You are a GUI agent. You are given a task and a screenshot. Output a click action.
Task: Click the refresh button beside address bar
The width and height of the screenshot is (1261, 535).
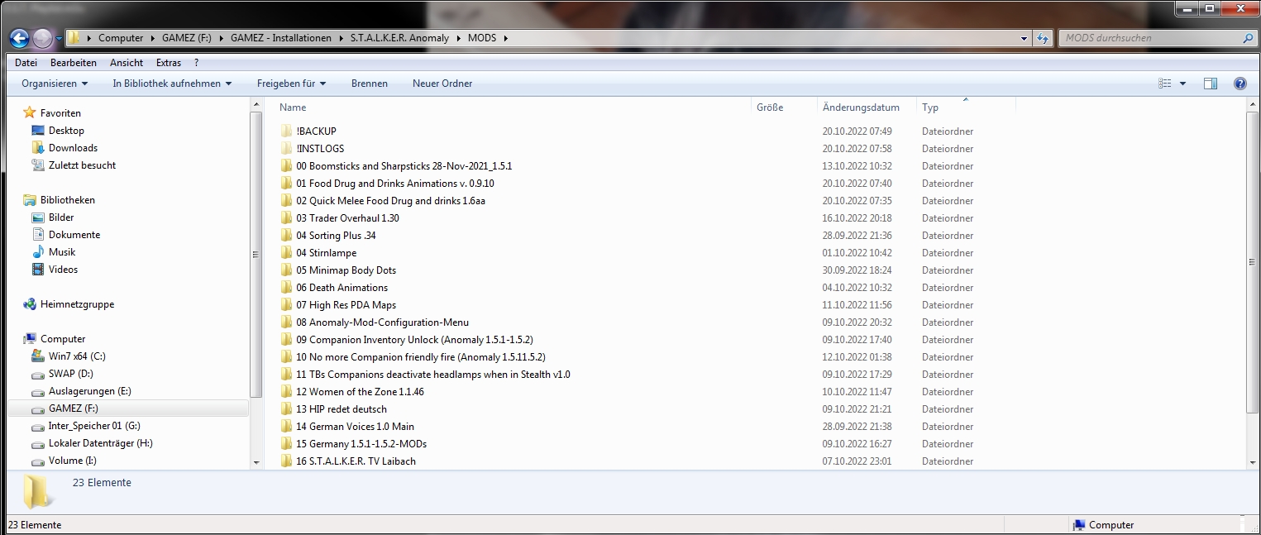(1043, 38)
